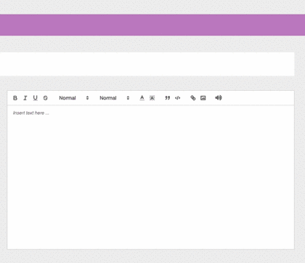Viewport: 305px width, 263px height.
Task: Insert a blockquote with the quote icon
Action: pyautogui.click(x=168, y=98)
